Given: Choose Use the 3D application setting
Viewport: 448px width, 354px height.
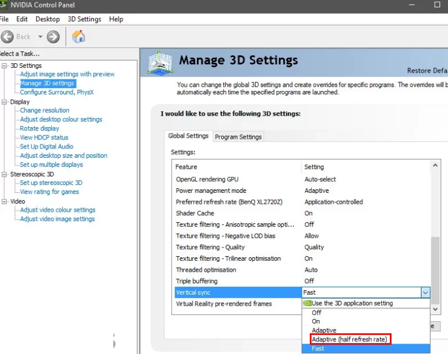Looking at the screenshot, I should (x=366, y=303).
